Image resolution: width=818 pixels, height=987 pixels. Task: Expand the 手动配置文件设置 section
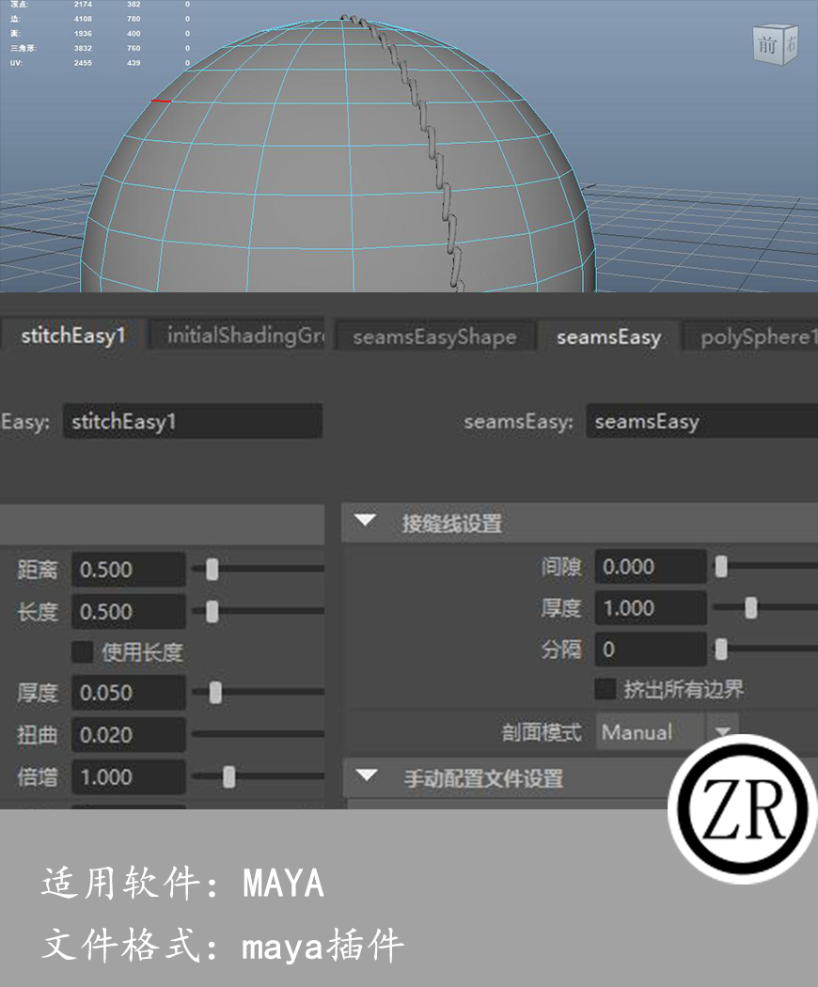(x=364, y=778)
